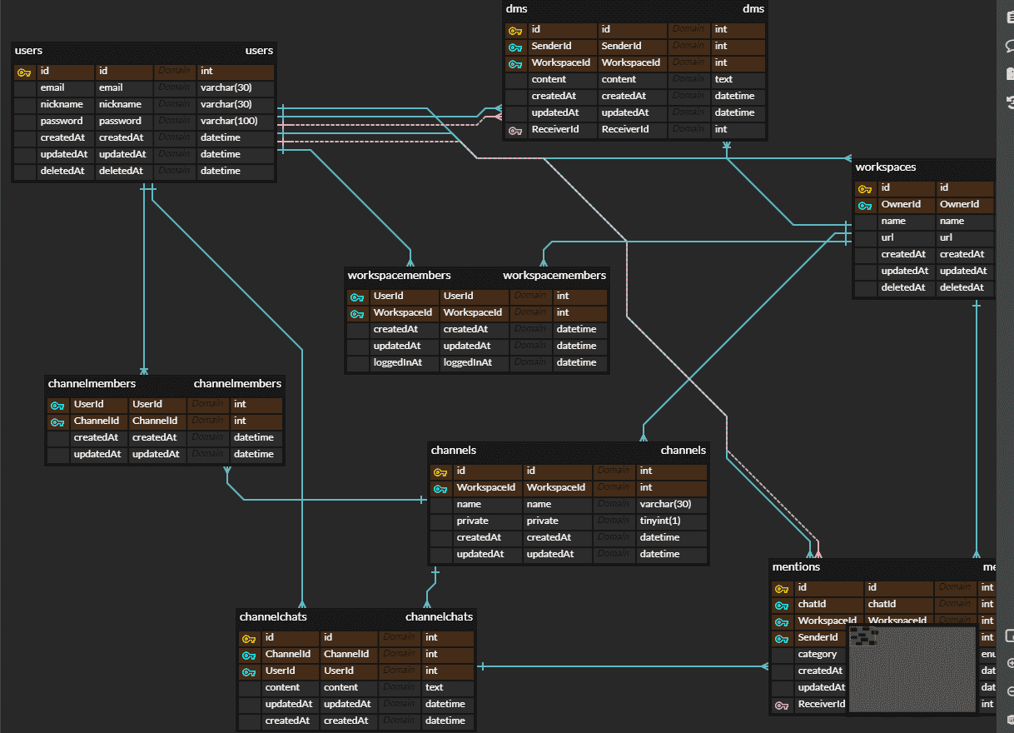Click the zoom out icon in right sidebar
1014x733 pixels.
pos(1010,691)
